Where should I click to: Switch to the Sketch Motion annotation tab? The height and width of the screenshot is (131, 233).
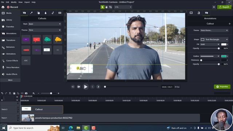pyautogui.click(x=52, y=13)
